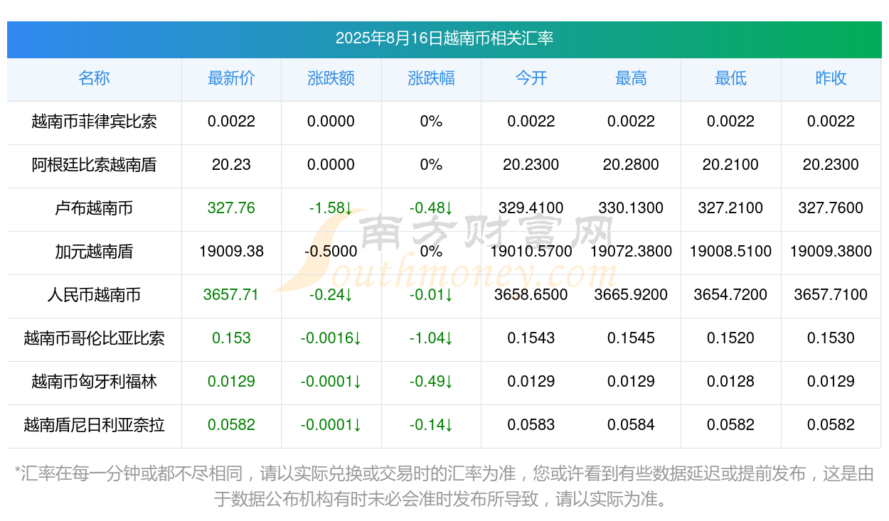The width and height of the screenshot is (889, 521).
Task: Click the latest price 0.0582 in 最新价 column
Action: (x=231, y=425)
